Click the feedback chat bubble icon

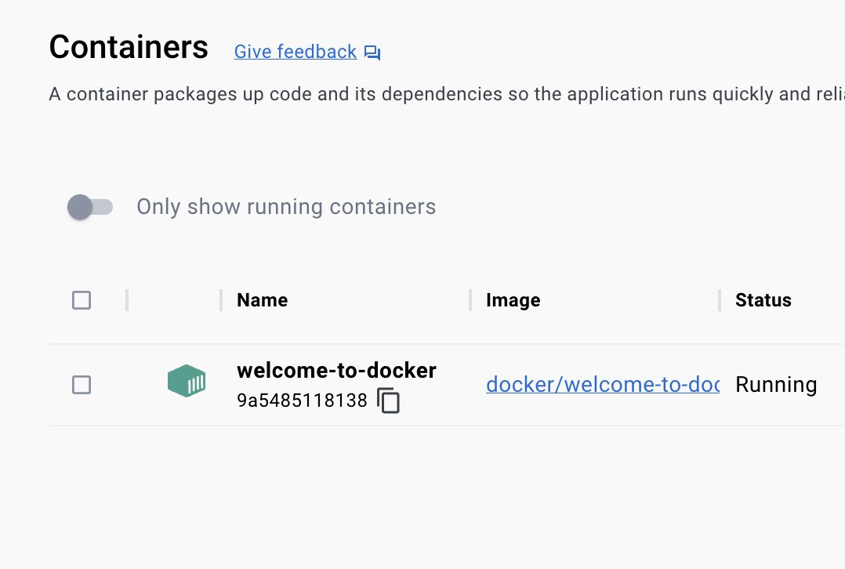click(372, 53)
